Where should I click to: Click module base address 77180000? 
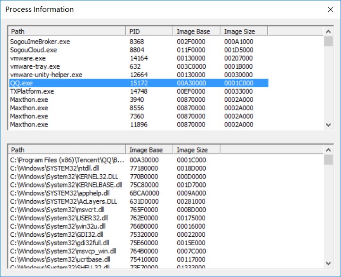144,169
